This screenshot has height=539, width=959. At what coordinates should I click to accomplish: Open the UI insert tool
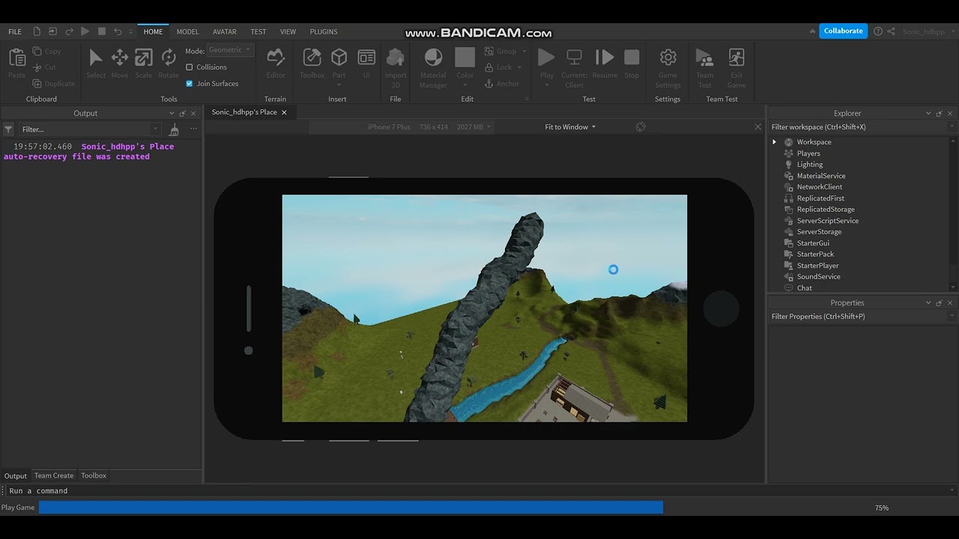coord(366,58)
